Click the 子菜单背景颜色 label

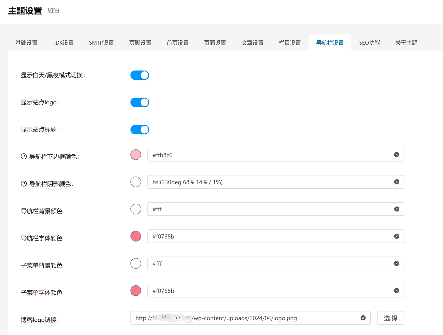pos(43,265)
